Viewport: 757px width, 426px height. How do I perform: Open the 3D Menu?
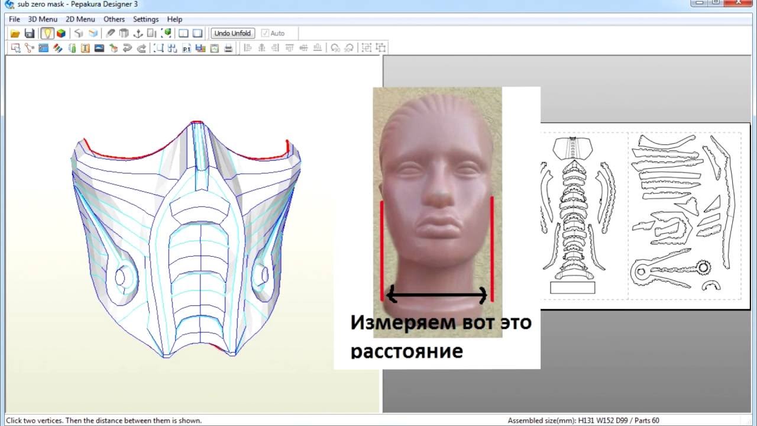(x=43, y=19)
